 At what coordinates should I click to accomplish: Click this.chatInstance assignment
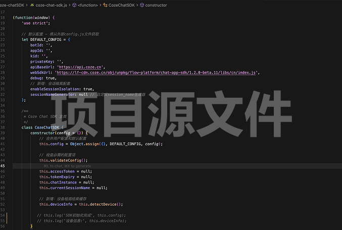67,182
